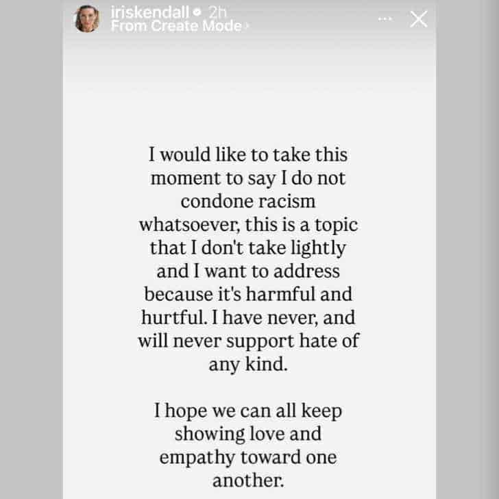Click the words 'condone racism'

(x=248, y=202)
